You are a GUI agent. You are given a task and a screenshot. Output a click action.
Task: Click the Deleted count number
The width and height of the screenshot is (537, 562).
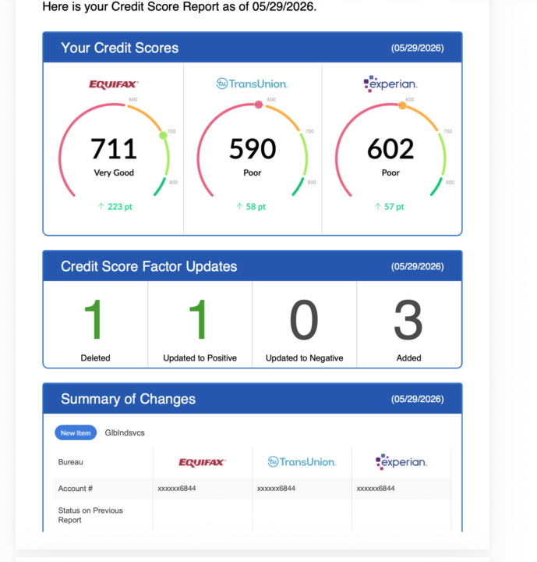click(x=94, y=320)
